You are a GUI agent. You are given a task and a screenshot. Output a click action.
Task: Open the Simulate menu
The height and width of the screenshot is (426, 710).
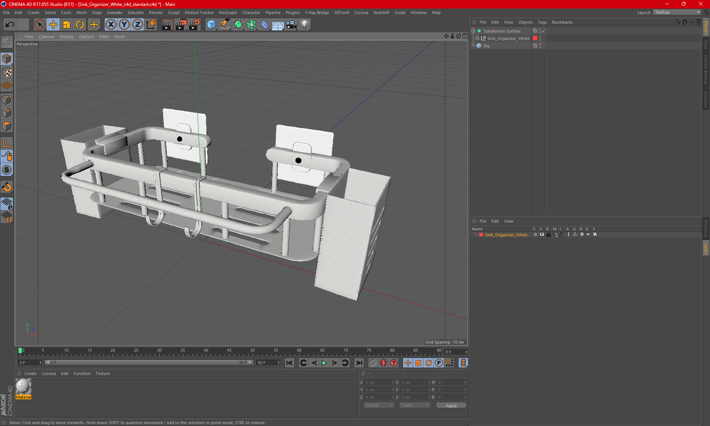point(136,13)
